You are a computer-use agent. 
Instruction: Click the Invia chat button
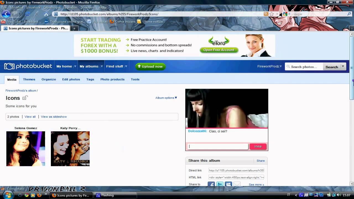[x=258, y=146]
